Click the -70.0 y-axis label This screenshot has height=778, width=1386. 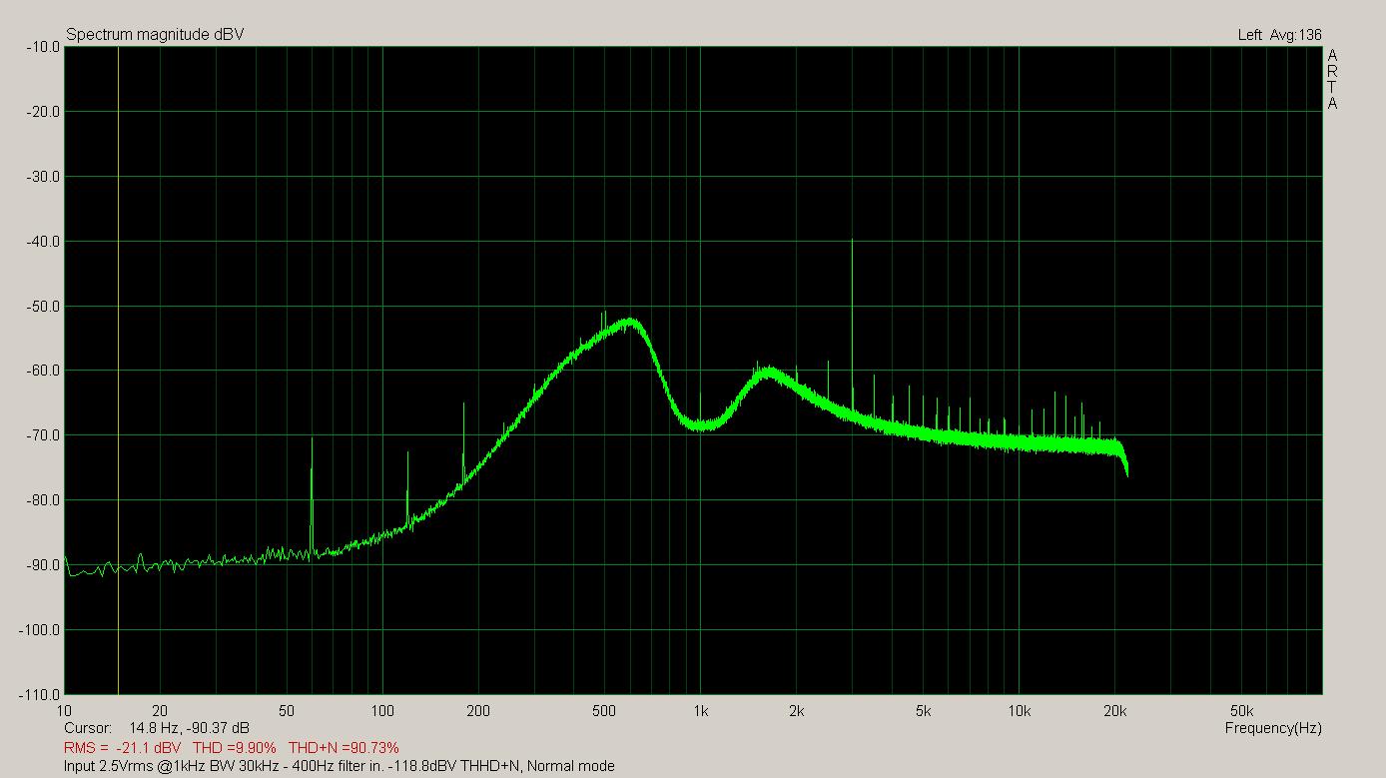41,435
